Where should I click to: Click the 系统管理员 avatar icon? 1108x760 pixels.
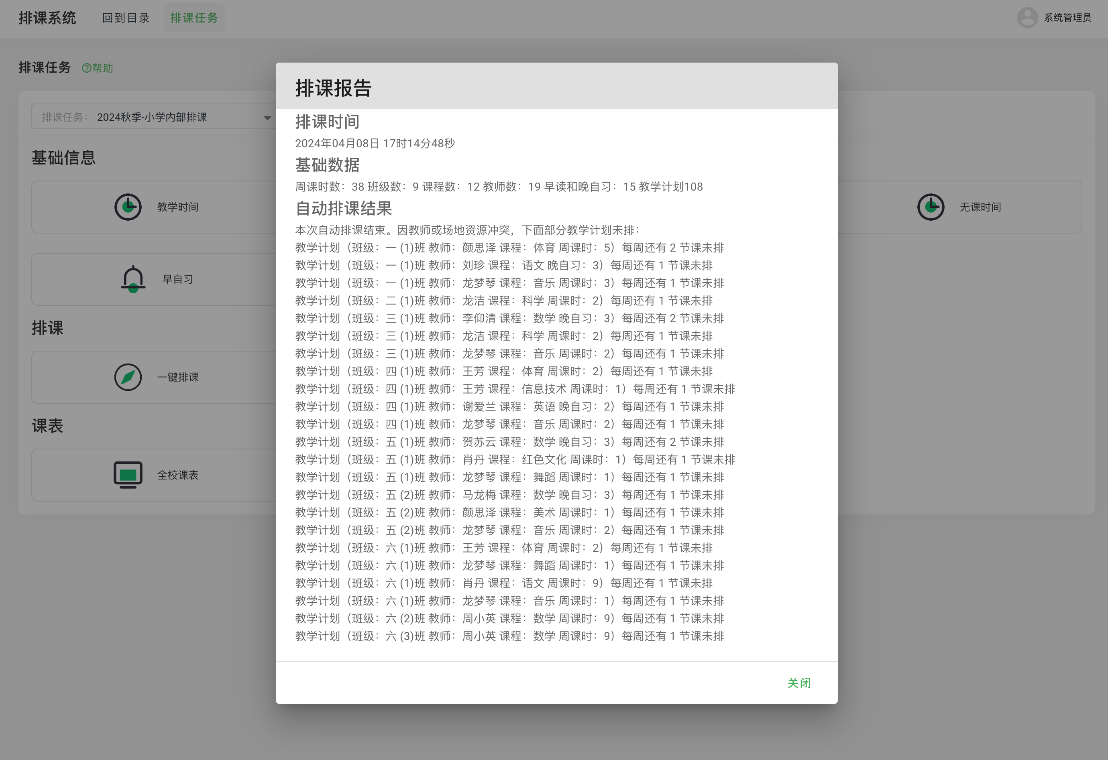pos(1028,18)
